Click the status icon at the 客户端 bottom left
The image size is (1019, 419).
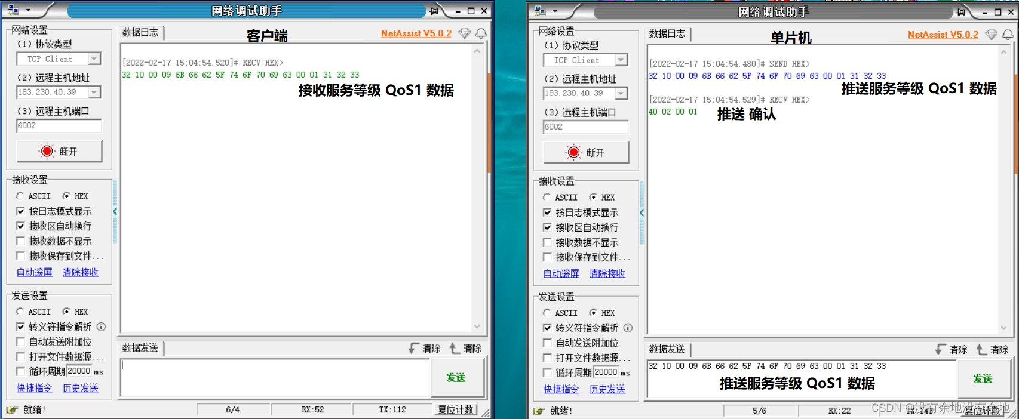pos(12,410)
